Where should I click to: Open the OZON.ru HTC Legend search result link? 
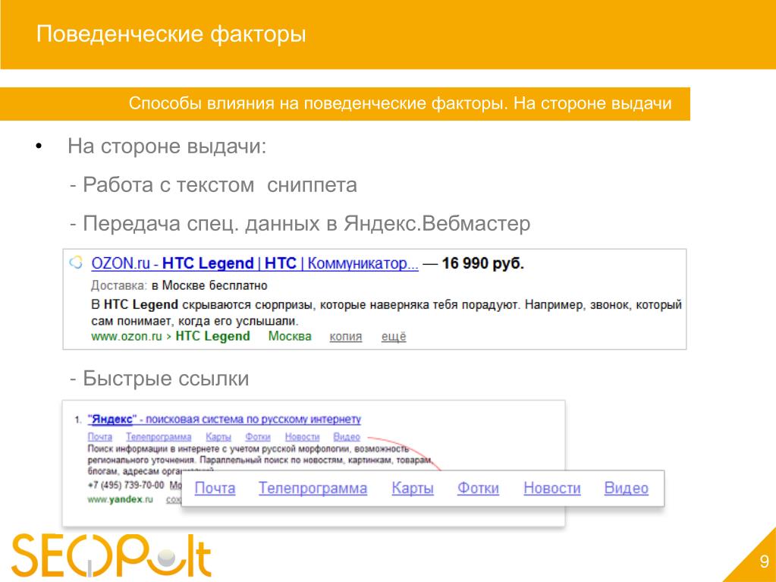pos(254,263)
